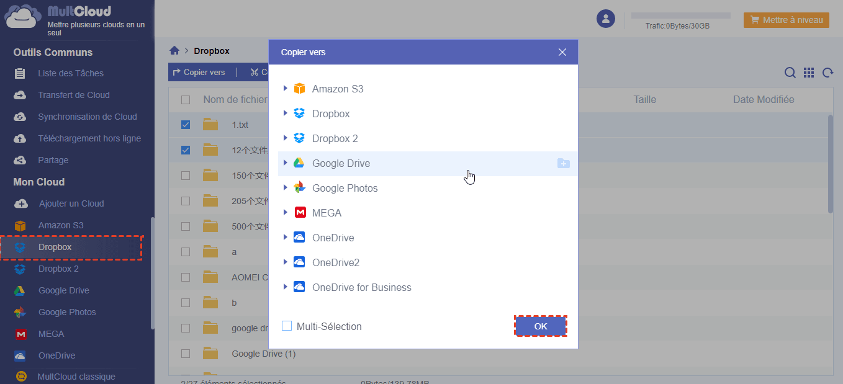Expand Dropbox tree arrow in dialog
This screenshot has height=384, width=843.
coord(286,114)
